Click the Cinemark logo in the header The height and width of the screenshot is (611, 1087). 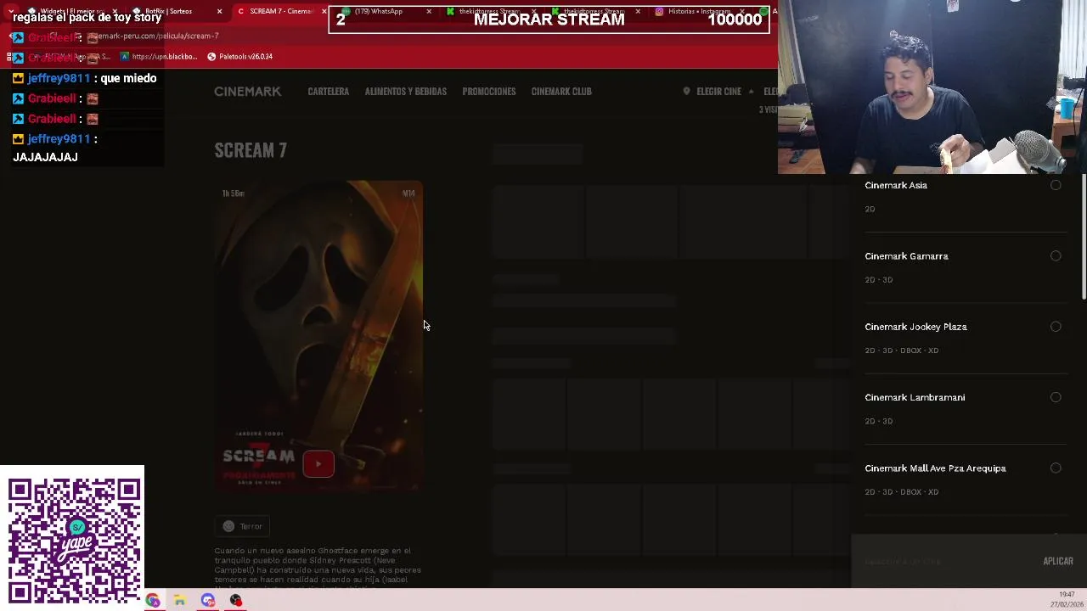[x=247, y=92]
